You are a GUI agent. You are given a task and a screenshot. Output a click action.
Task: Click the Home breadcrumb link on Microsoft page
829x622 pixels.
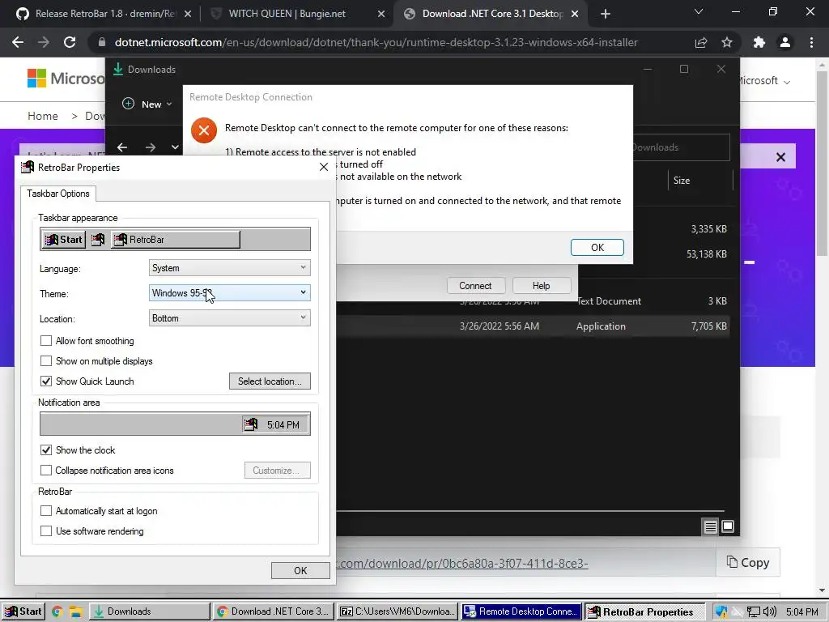coord(43,116)
